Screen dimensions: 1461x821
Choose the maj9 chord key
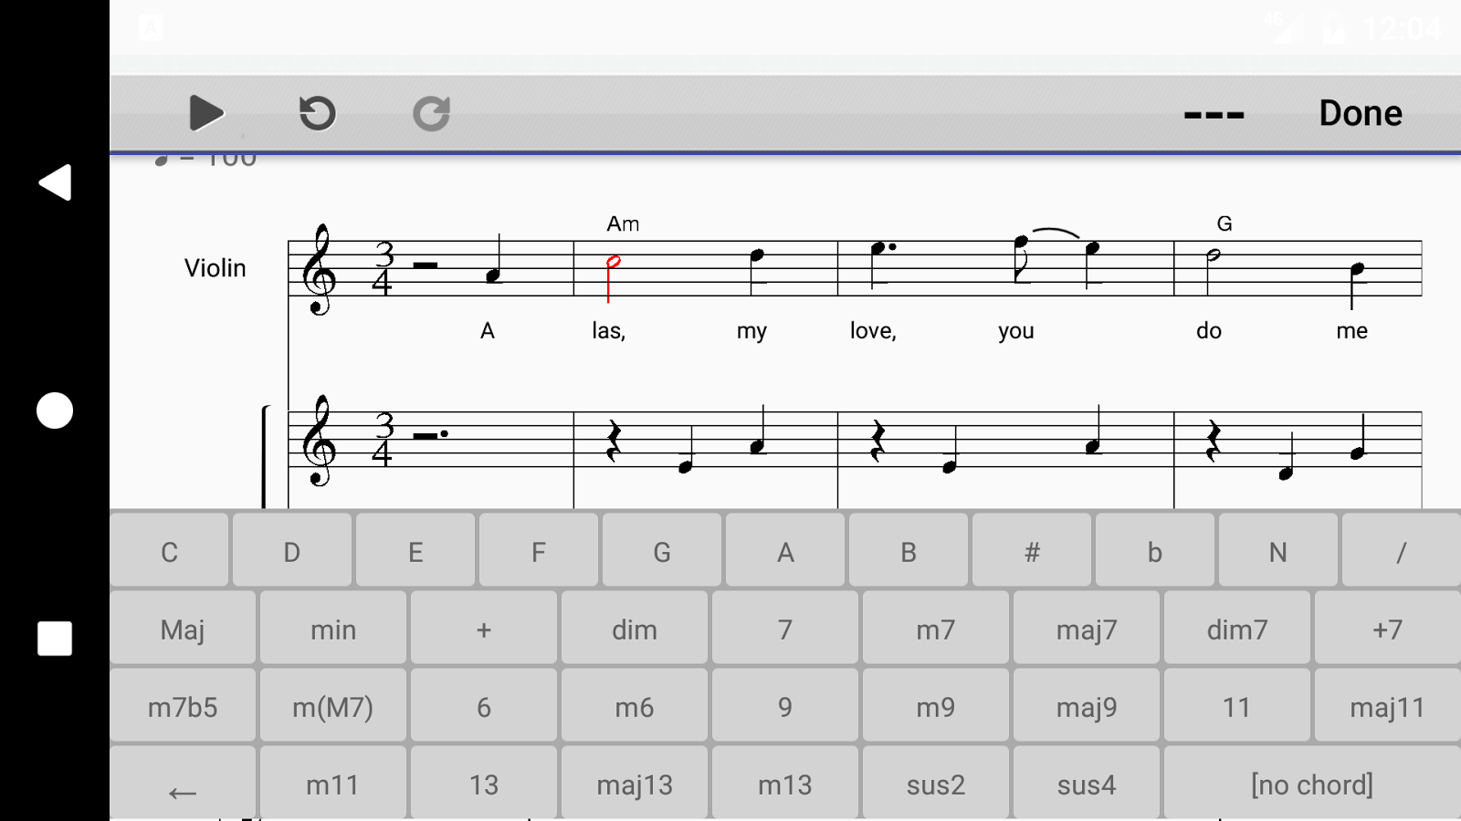pos(1087,705)
